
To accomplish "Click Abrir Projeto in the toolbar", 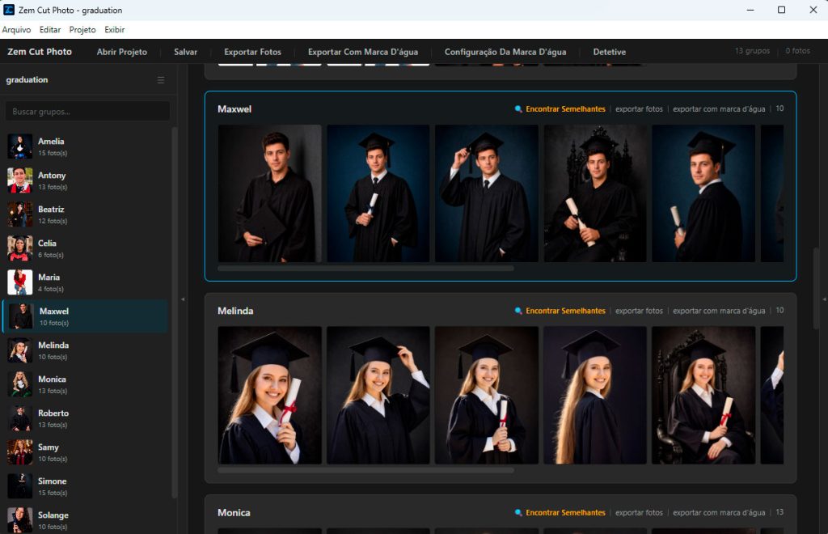I will pos(122,52).
